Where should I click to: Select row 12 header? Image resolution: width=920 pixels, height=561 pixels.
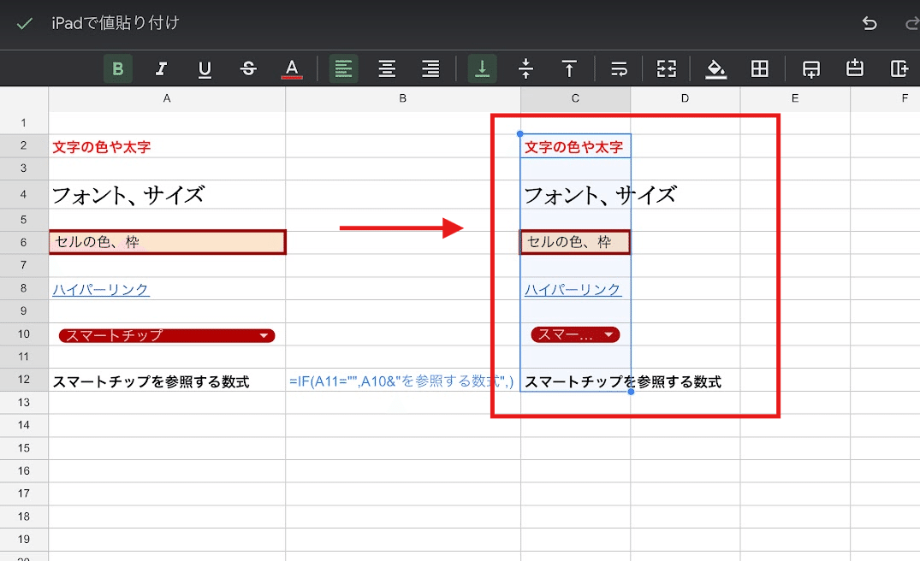(x=24, y=380)
